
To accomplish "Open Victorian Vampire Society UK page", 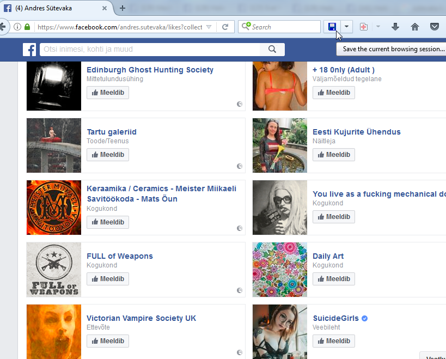I will (141, 318).
